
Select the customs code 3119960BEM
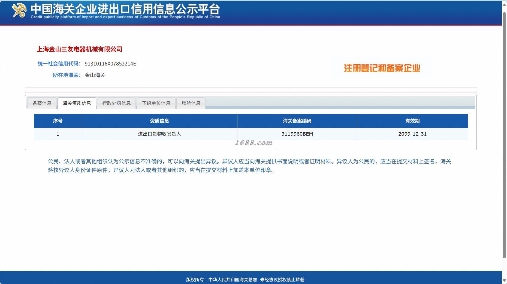(x=297, y=134)
